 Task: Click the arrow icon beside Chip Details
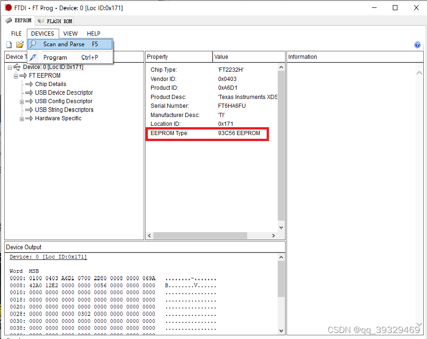pyautogui.click(x=29, y=84)
